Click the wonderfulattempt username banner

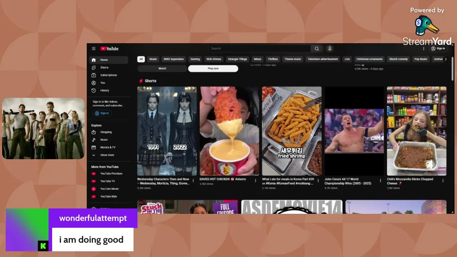(93, 218)
